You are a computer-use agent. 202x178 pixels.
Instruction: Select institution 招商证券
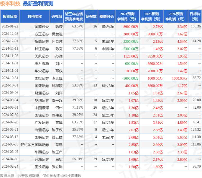[x=42, y=41]
